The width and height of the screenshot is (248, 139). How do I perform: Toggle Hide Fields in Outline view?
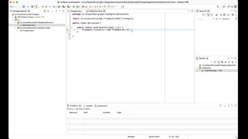click(x=222, y=62)
